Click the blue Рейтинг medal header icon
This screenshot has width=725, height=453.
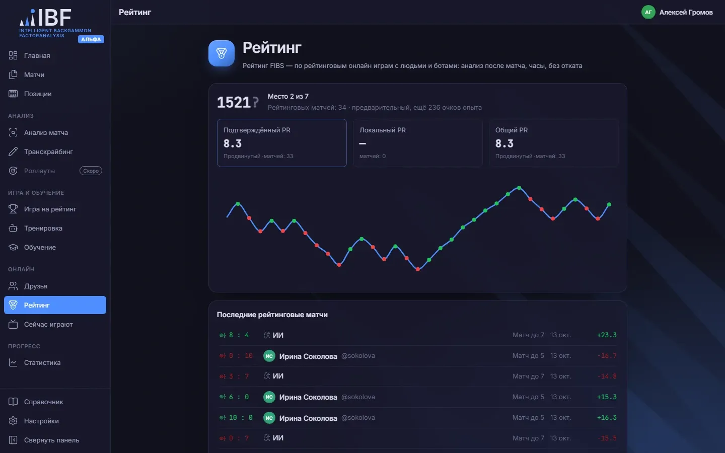(222, 53)
